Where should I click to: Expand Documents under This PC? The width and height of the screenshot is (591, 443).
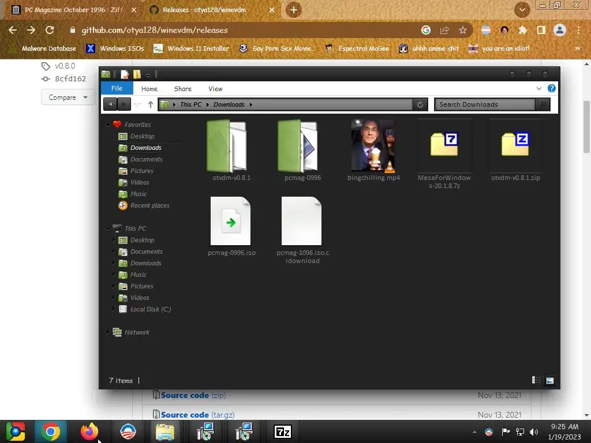114,251
